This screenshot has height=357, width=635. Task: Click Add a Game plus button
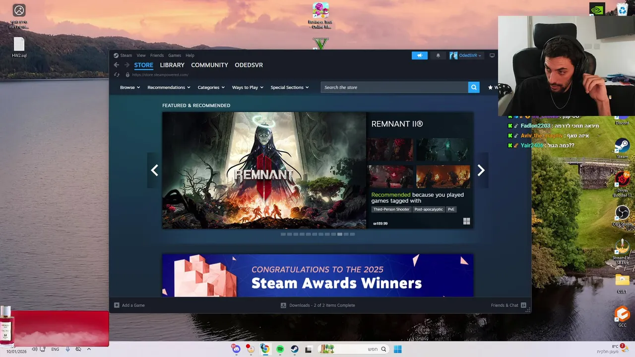pos(117,305)
